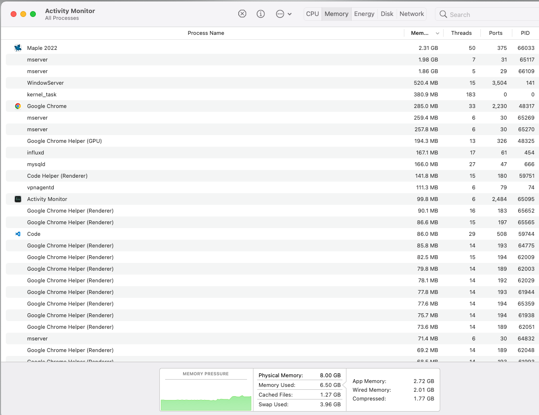539x415 pixels.
Task: Click the search magnifier icon
Action: (x=443, y=15)
